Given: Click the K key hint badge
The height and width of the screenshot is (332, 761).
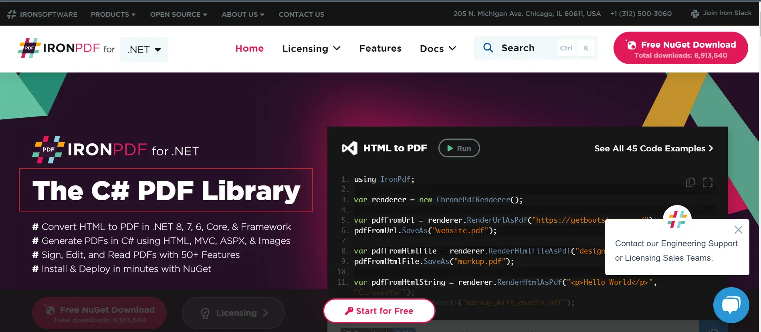Looking at the screenshot, I should tap(586, 48).
